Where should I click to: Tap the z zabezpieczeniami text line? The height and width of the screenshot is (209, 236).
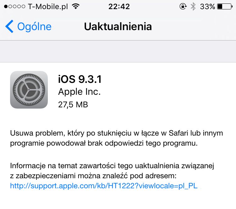(x=93, y=176)
